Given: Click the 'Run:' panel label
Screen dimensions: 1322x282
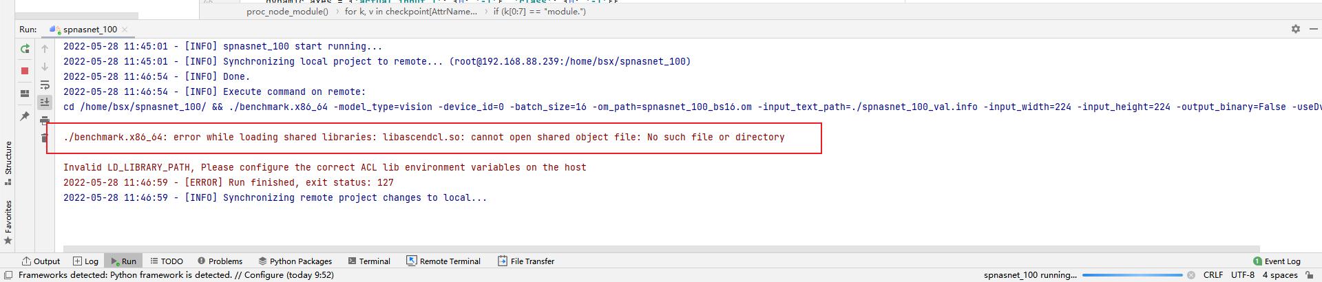Looking at the screenshot, I should (28, 30).
